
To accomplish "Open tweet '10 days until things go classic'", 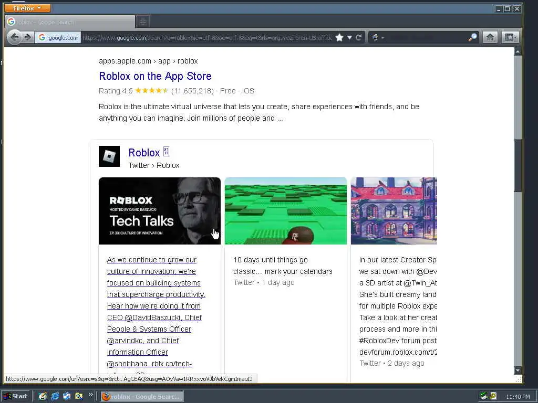I will [283, 266].
